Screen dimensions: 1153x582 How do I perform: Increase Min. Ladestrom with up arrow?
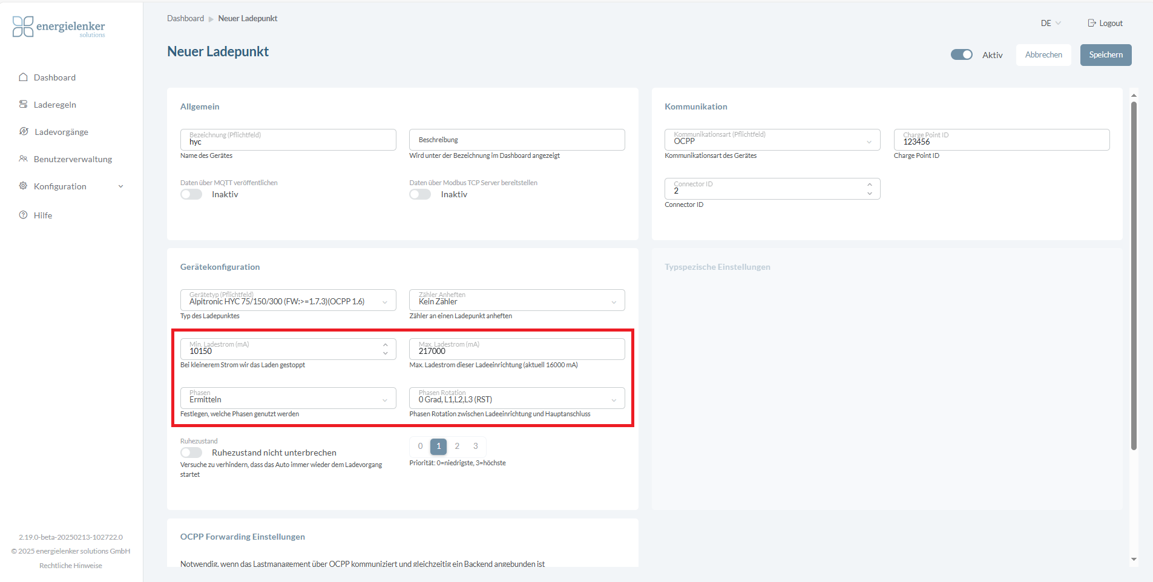point(386,345)
